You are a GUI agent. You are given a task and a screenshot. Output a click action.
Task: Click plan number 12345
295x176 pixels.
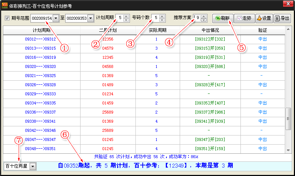tap(108, 57)
